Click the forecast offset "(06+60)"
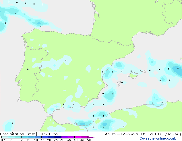The image size is (182, 141). point(173,134)
